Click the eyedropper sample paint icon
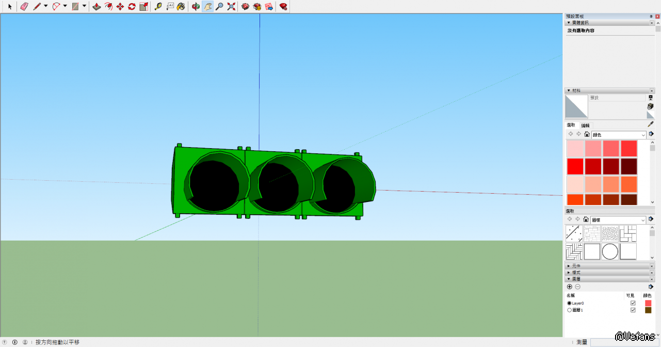 coord(651,124)
